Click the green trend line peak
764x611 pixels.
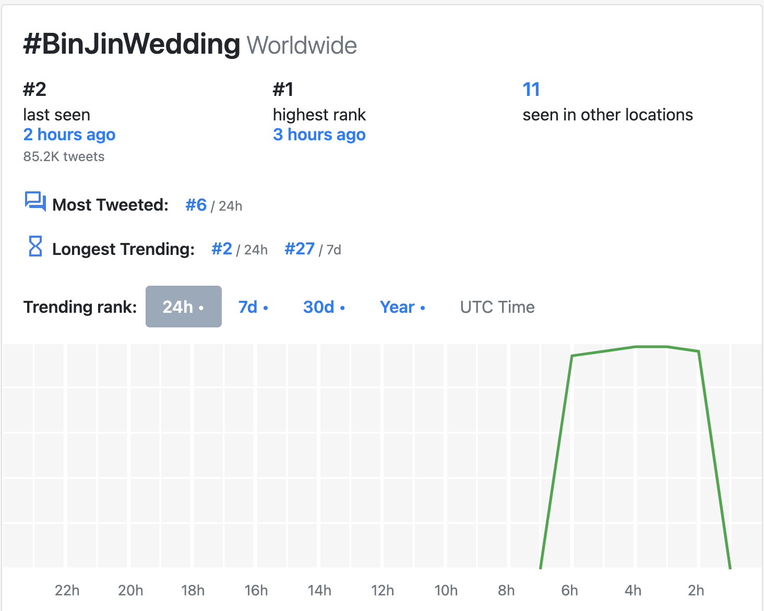(651, 347)
